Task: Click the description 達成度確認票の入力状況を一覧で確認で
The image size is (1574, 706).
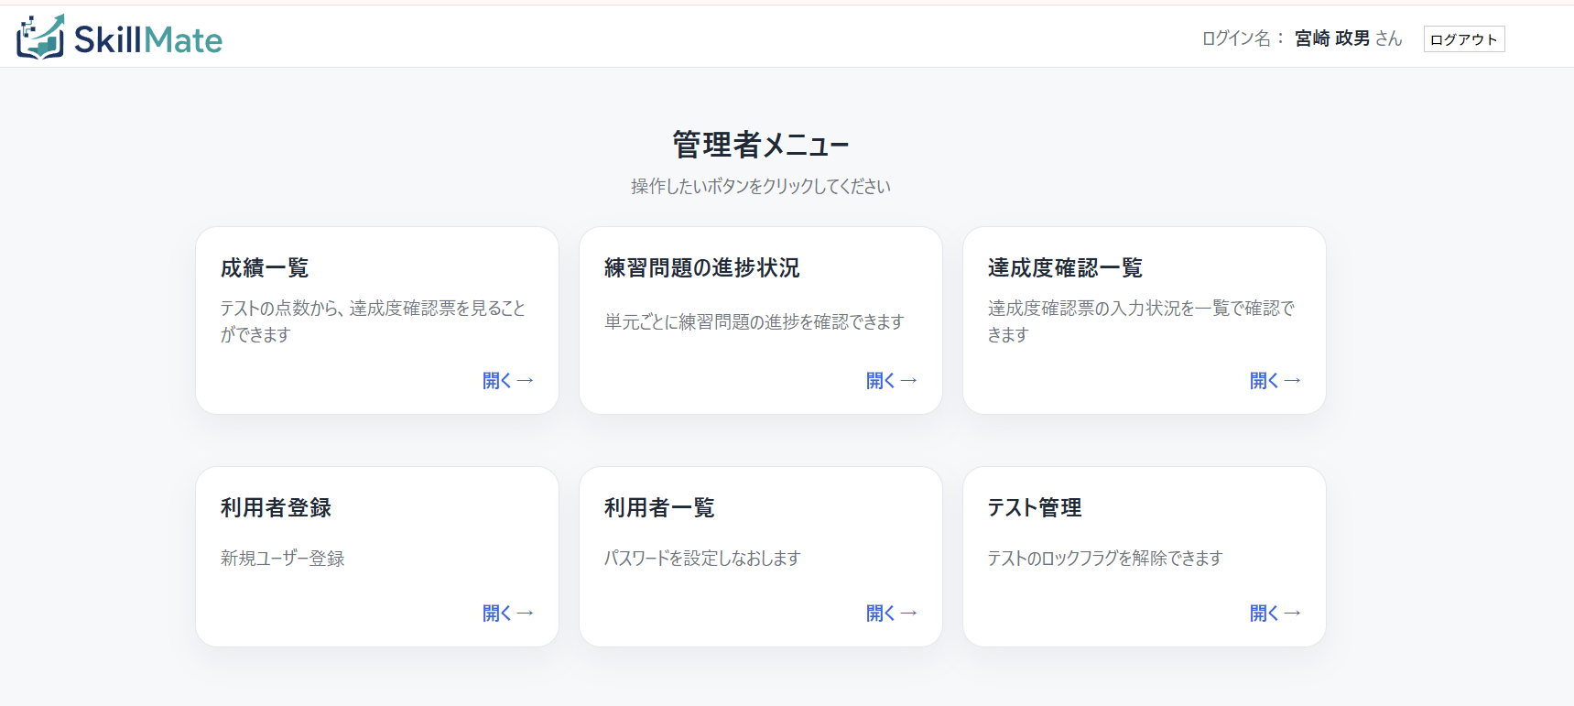Action: pyautogui.click(x=1142, y=309)
